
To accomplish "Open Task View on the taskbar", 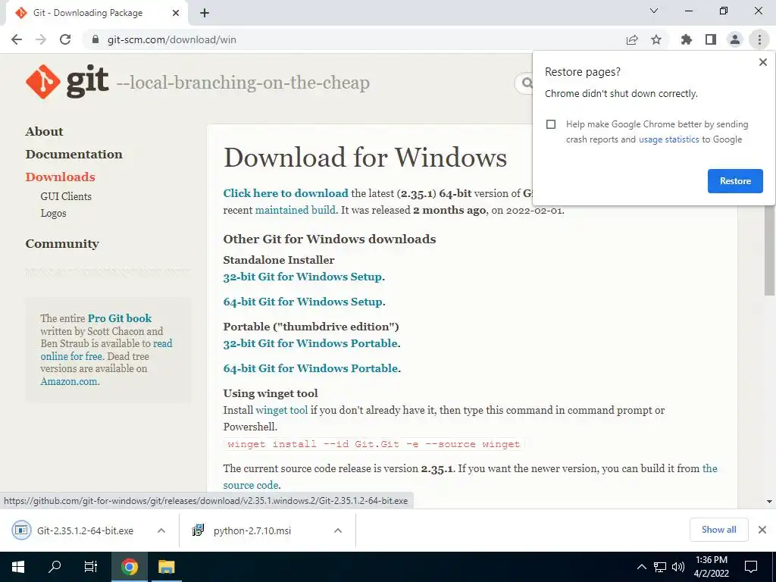I will point(91,567).
